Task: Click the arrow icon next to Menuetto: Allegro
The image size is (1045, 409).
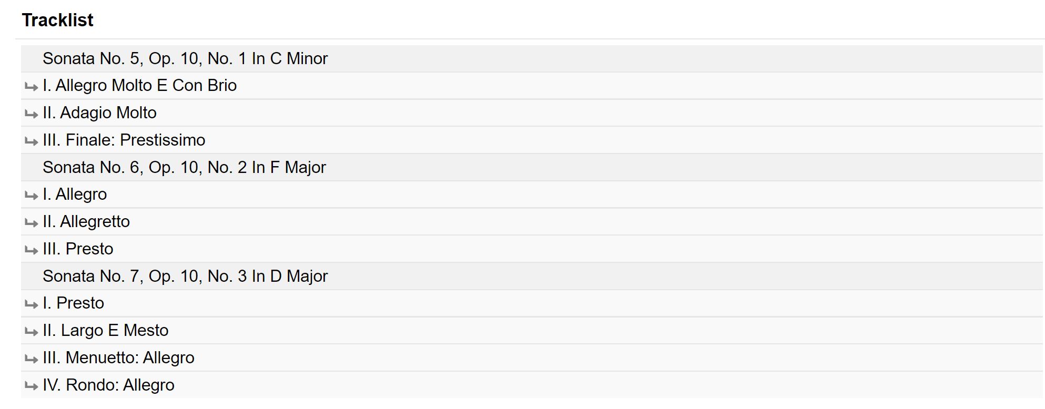Action: [31, 359]
